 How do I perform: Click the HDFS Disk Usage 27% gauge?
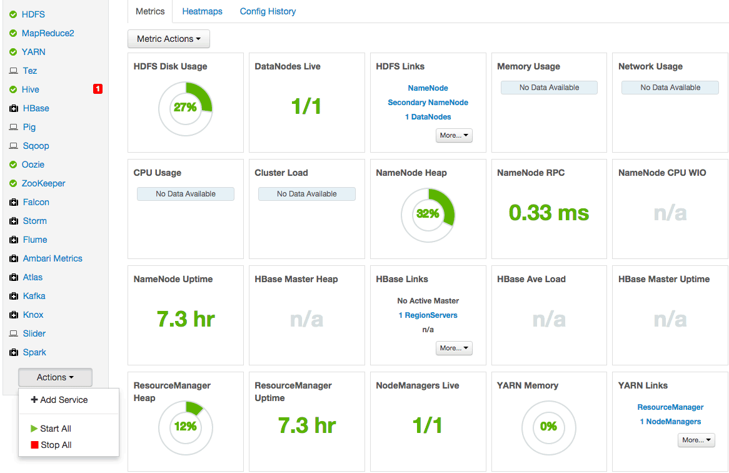click(186, 109)
